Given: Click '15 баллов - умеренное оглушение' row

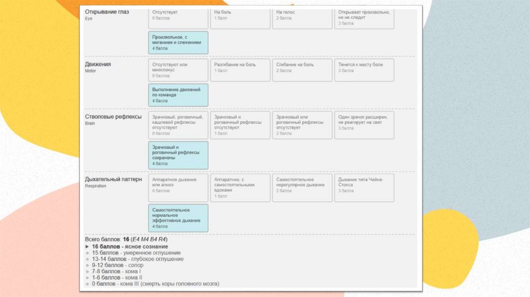Looking at the screenshot, I should [x=136, y=253].
